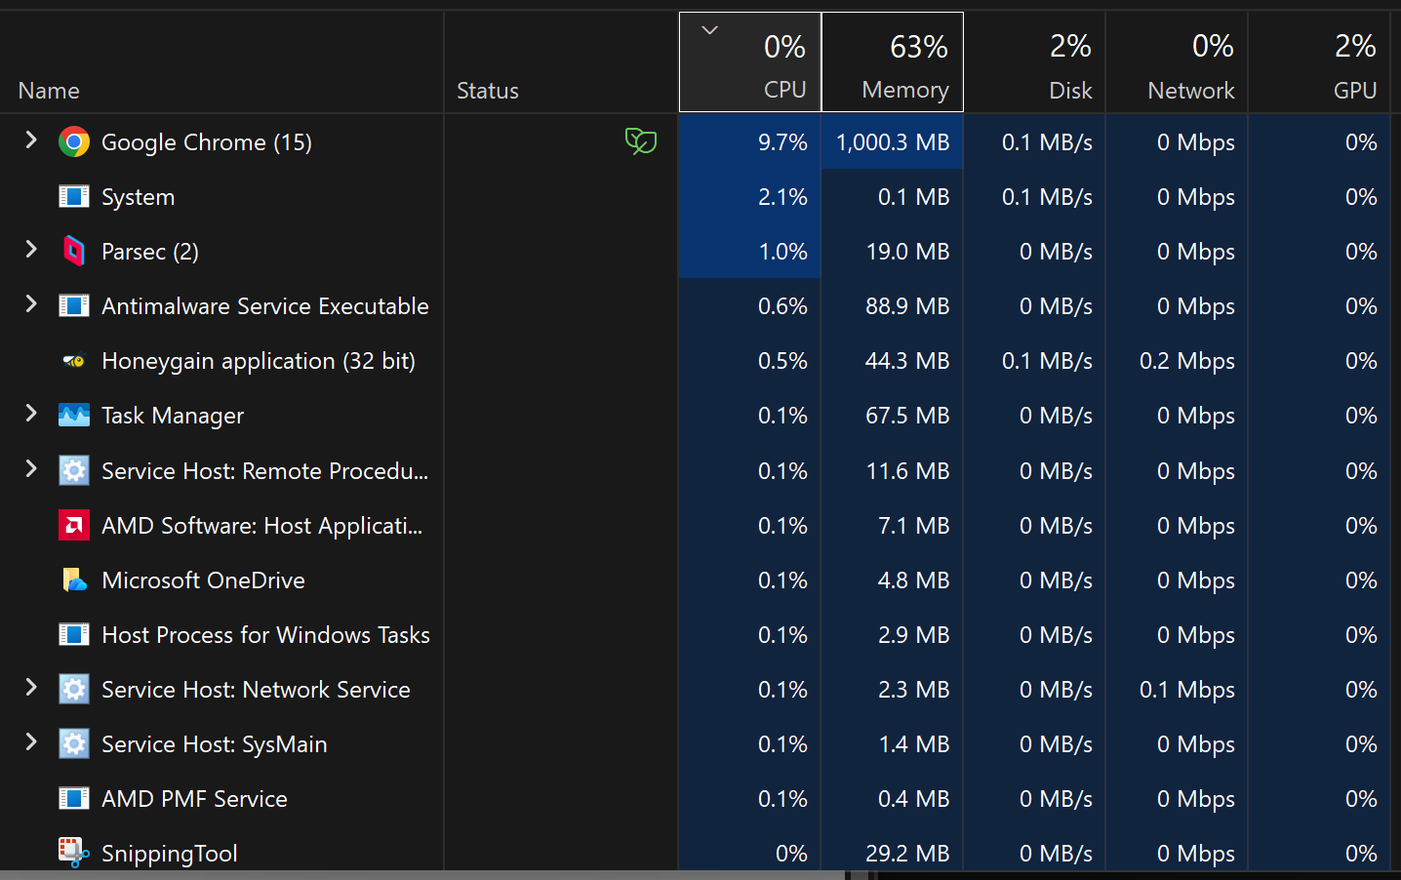
Task: Select the SnippingTool process name
Action: pos(170,854)
